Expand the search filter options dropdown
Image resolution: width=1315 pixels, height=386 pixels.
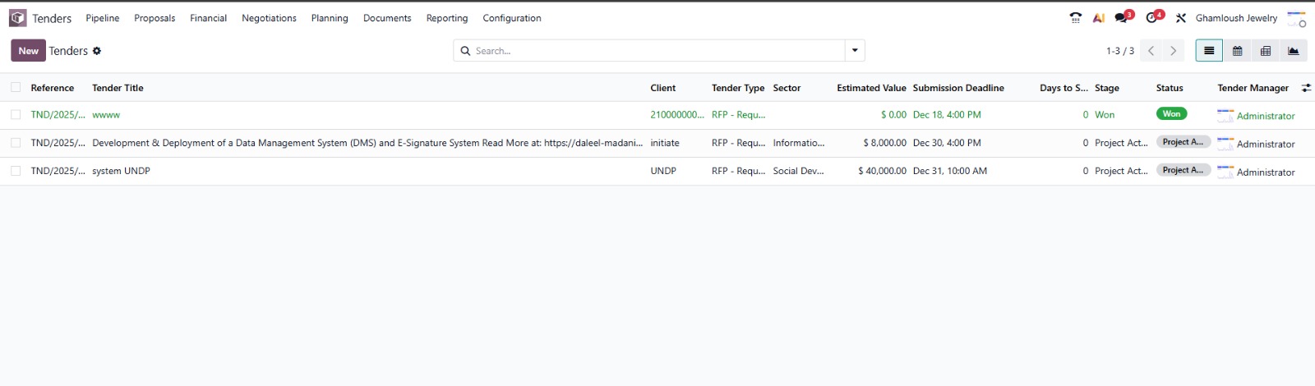coord(855,51)
